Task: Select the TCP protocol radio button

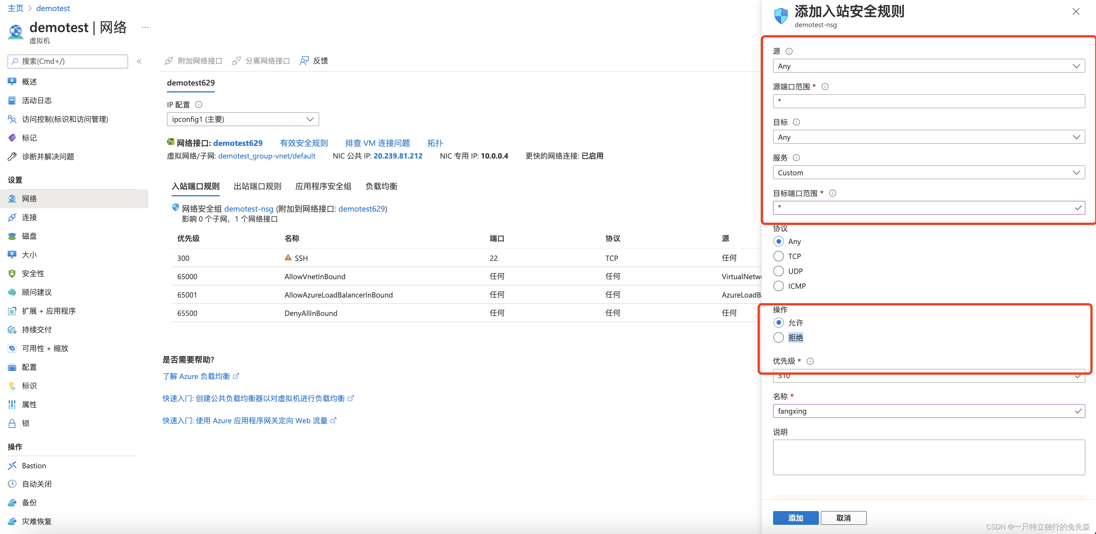Action: 779,256
